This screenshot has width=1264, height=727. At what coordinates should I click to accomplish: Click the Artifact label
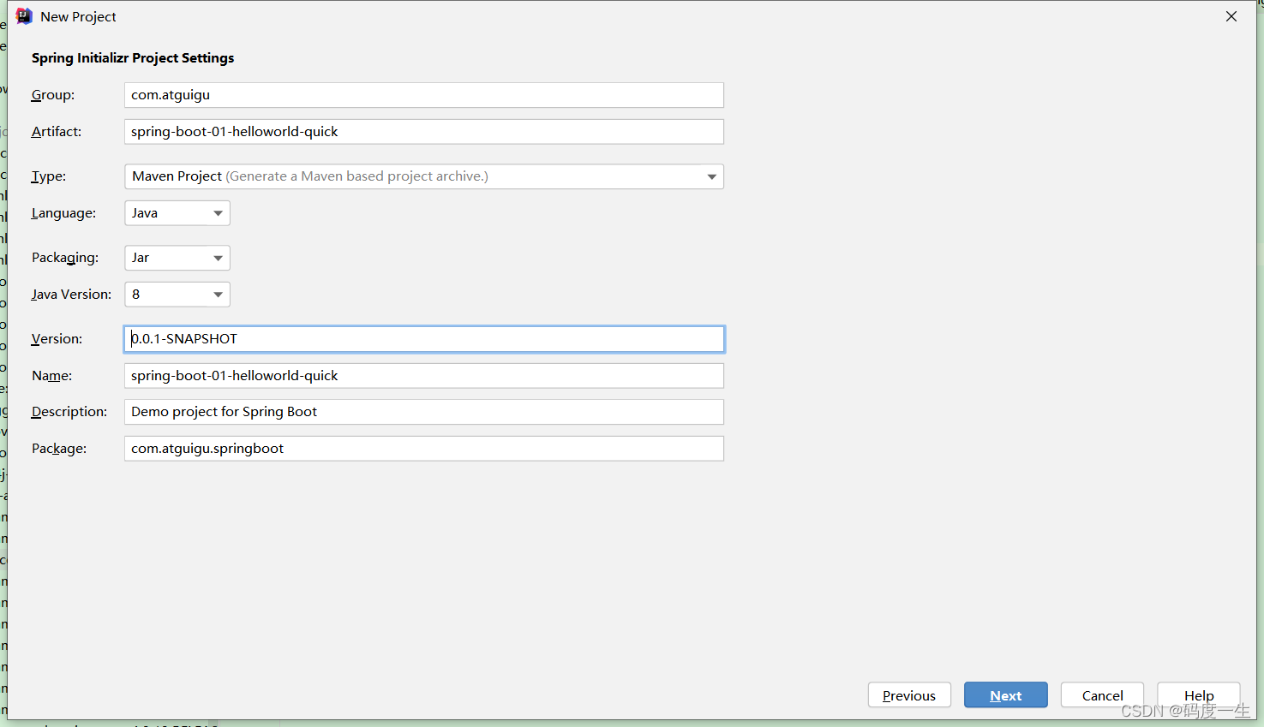pos(57,132)
